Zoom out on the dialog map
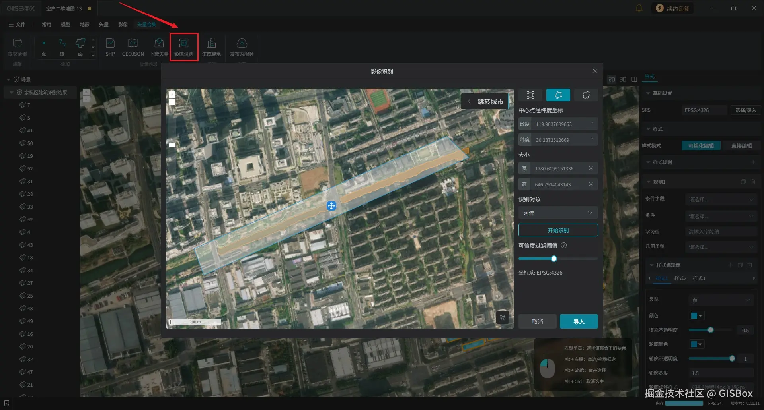This screenshot has height=410, width=764. pos(172,102)
